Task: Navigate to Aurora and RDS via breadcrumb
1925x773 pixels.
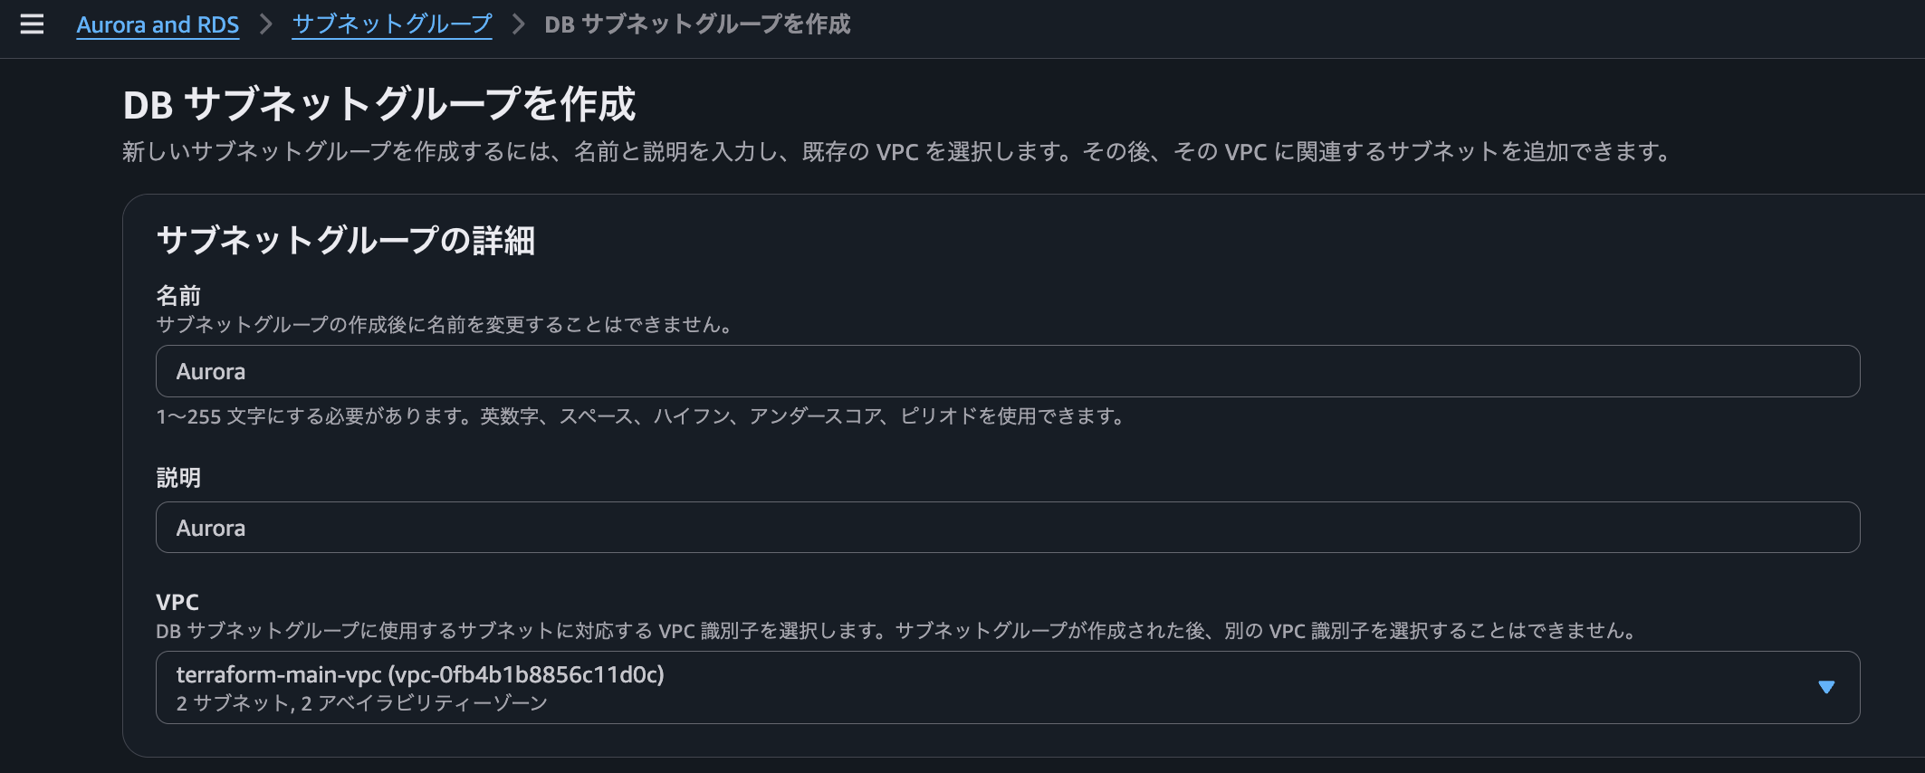Action: tap(158, 25)
